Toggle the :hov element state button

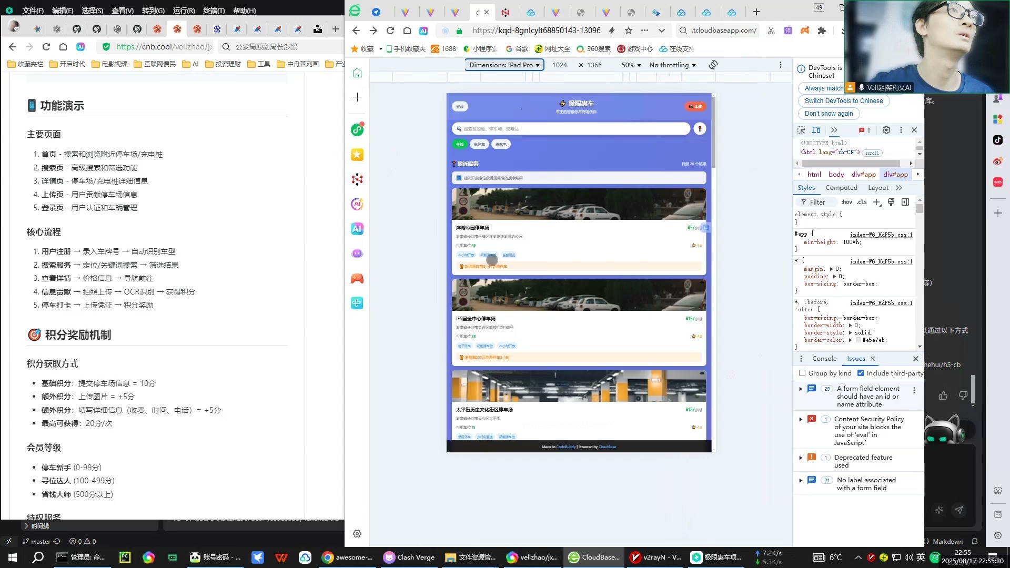(846, 202)
